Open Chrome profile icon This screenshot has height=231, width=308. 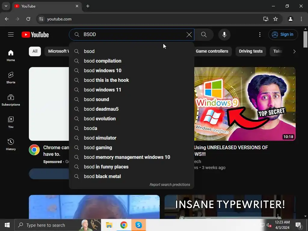[x=291, y=19]
